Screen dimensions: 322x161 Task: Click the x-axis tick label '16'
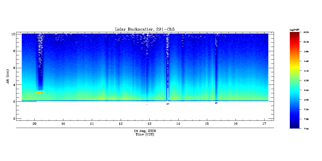236,124
